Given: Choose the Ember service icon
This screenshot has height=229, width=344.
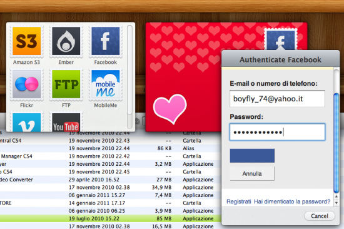Looking at the screenshot, I should click(66, 41).
